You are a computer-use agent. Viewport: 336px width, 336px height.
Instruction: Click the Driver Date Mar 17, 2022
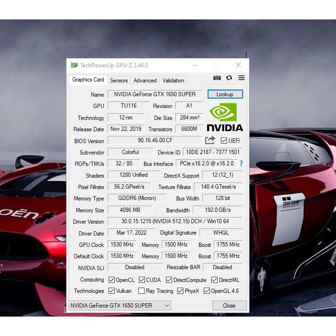132,233
